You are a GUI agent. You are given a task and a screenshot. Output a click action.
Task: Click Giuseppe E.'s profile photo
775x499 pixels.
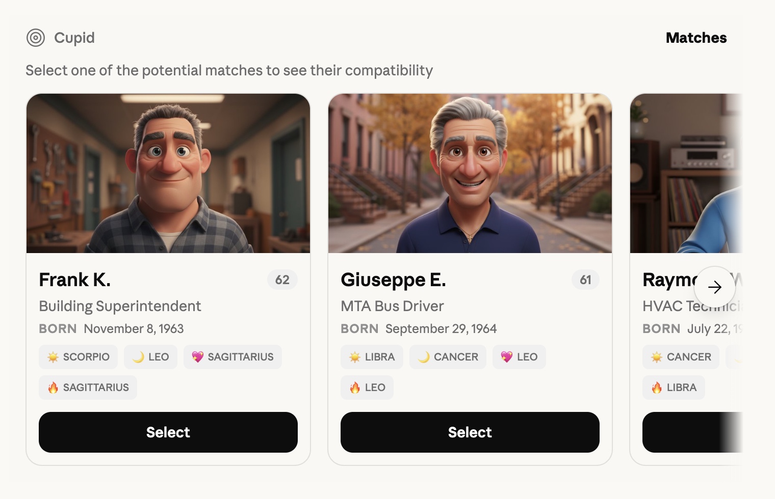point(470,173)
